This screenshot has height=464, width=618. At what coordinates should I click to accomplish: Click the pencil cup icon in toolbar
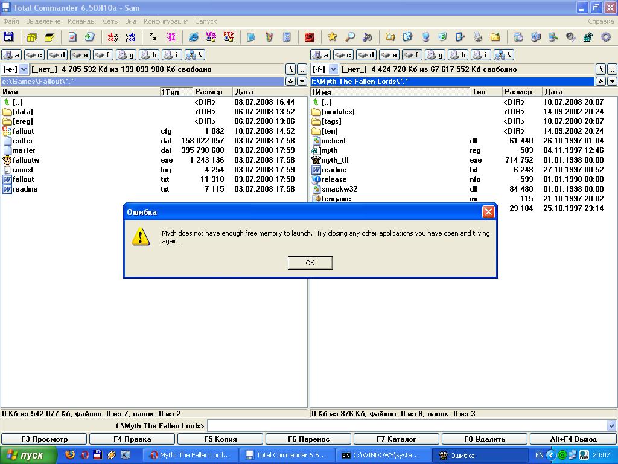[x=269, y=37]
